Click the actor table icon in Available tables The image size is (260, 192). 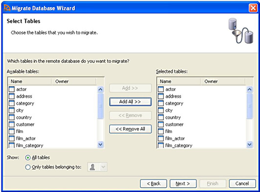[x=12, y=89]
